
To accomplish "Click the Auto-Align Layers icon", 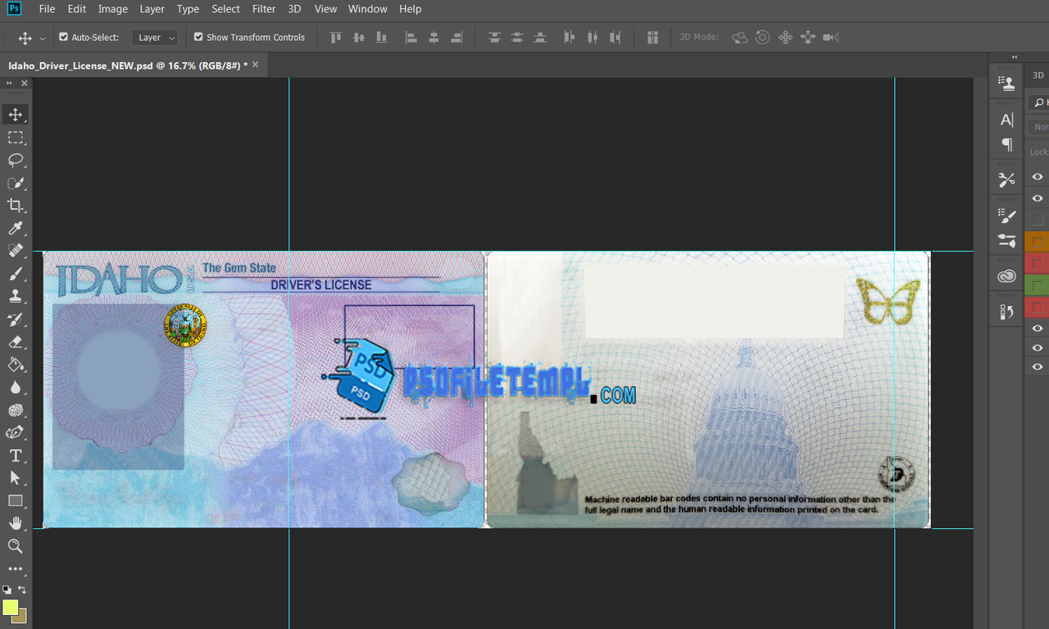I will pyautogui.click(x=653, y=38).
